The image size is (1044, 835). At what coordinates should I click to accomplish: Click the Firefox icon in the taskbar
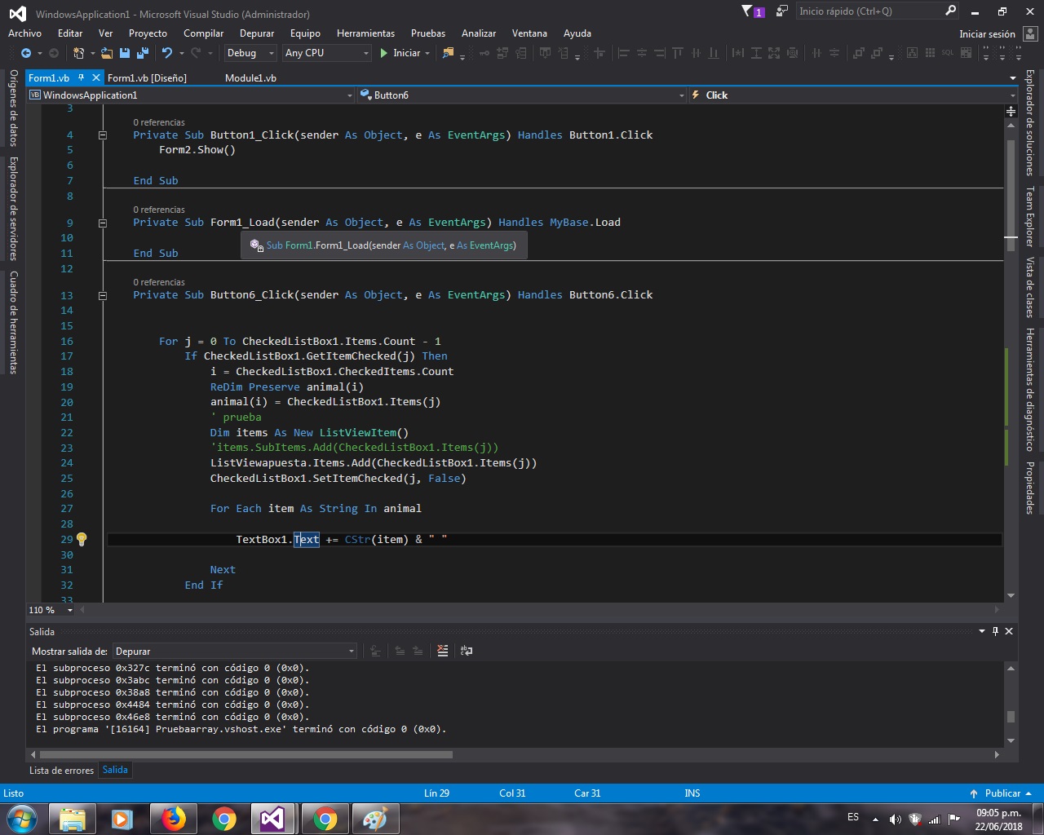click(x=173, y=819)
